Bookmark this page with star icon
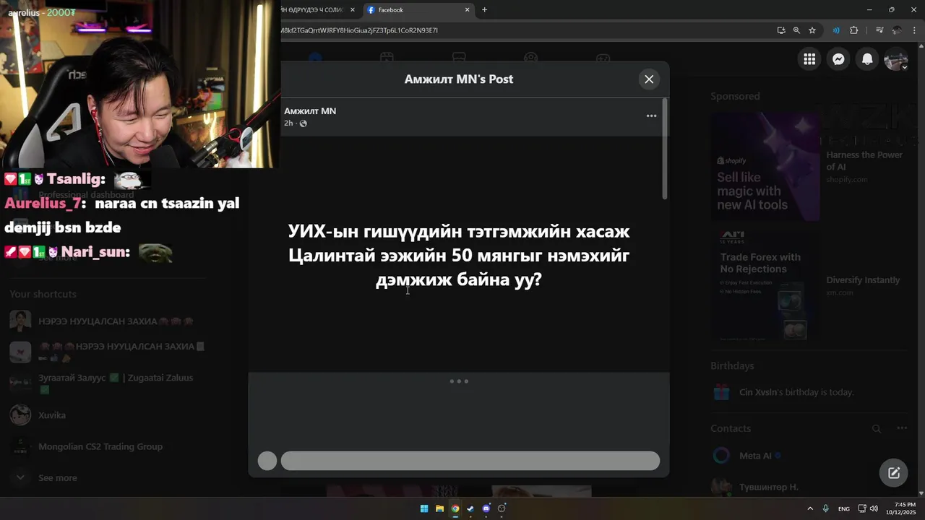The width and height of the screenshot is (925, 520). click(812, 30)
